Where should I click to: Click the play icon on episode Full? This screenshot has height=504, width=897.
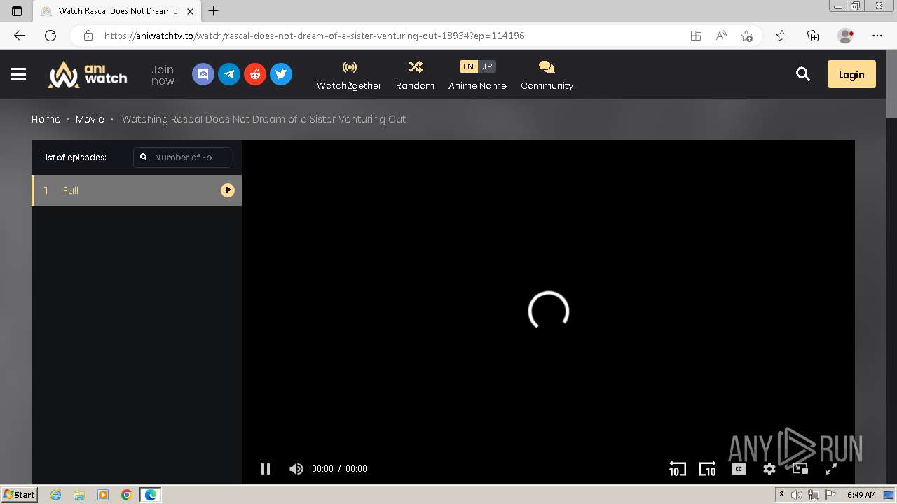tap(228, 190)
